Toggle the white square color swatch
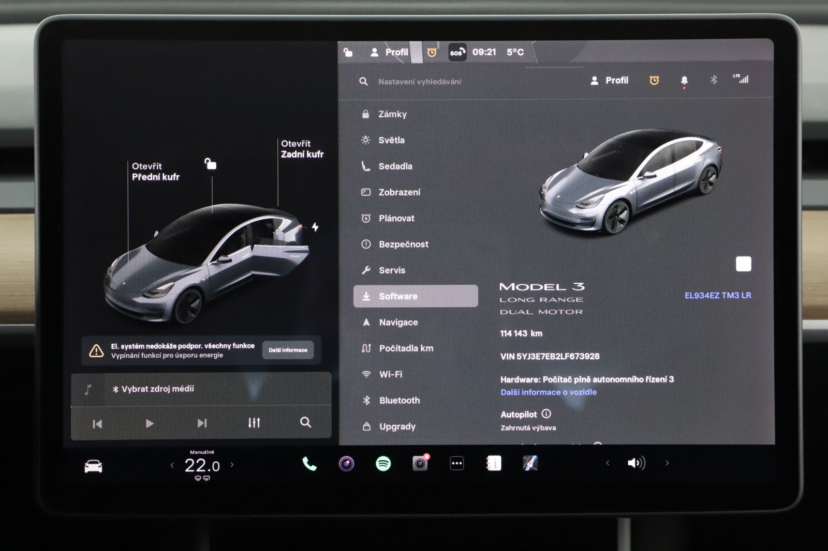The height and width of the screenshot is (551, 828). (x=743, y=264)
